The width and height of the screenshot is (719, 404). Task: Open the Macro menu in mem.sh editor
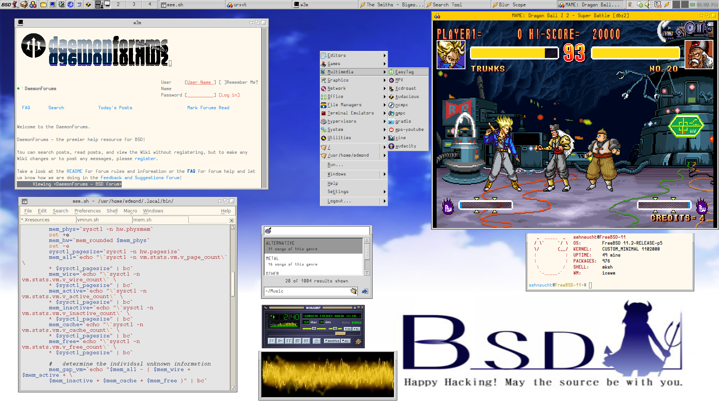(130, 211)
